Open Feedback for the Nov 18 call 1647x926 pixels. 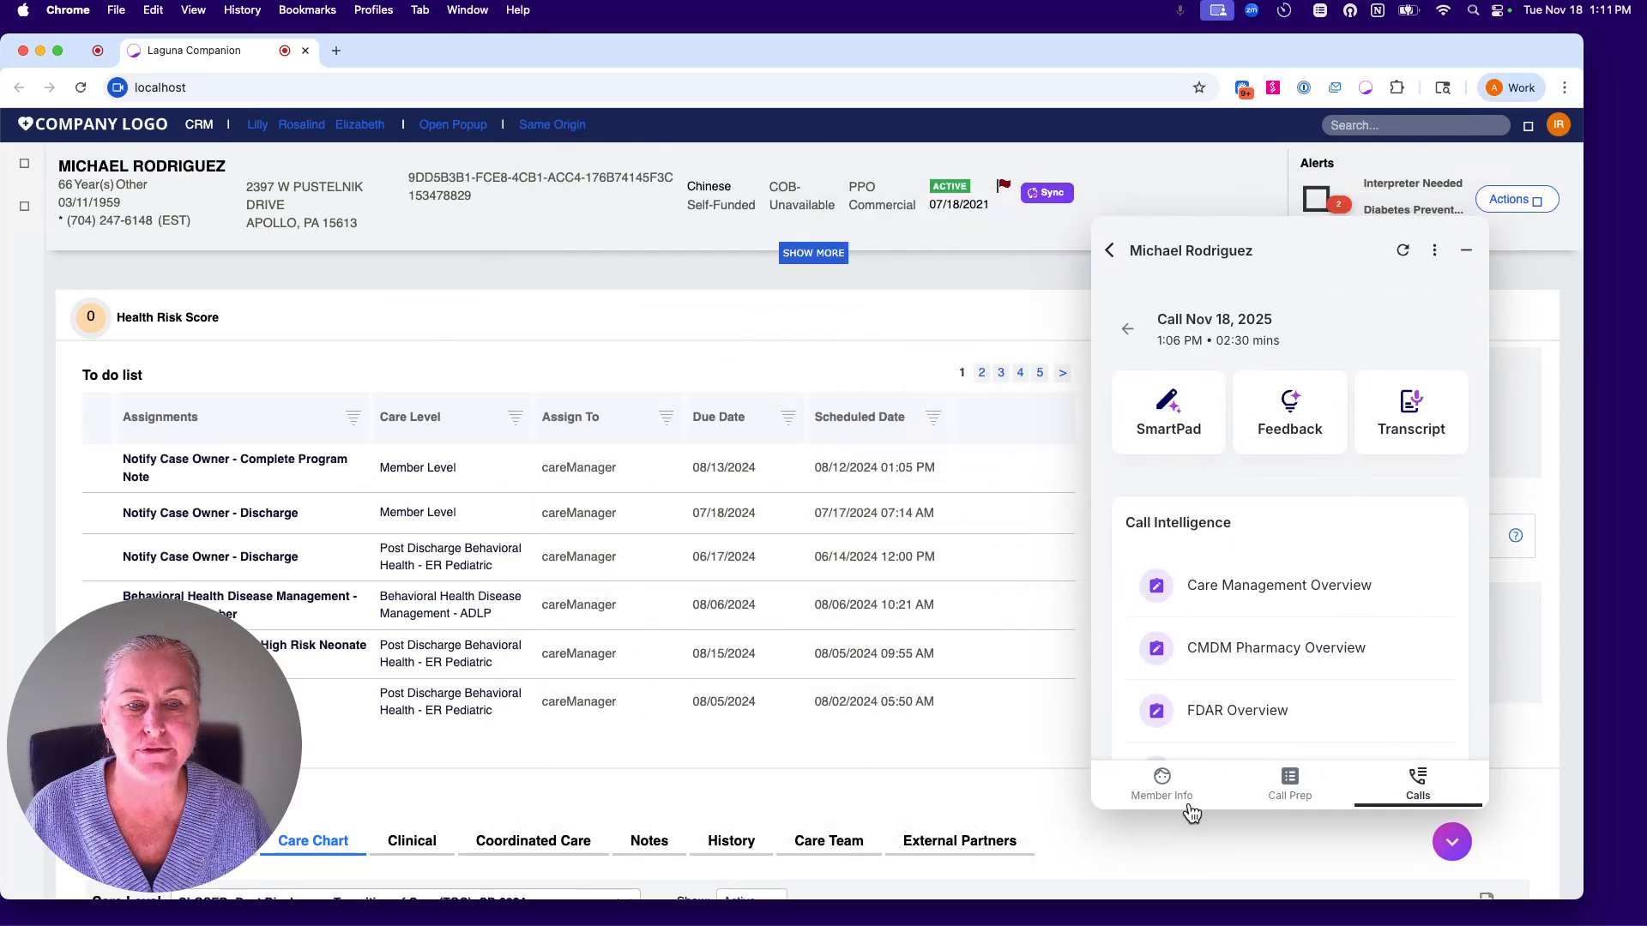coord(1289,412)
